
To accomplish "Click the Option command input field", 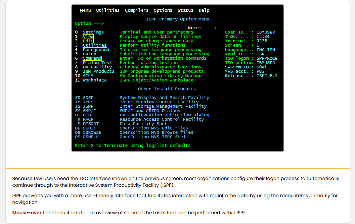I will 193,23.
